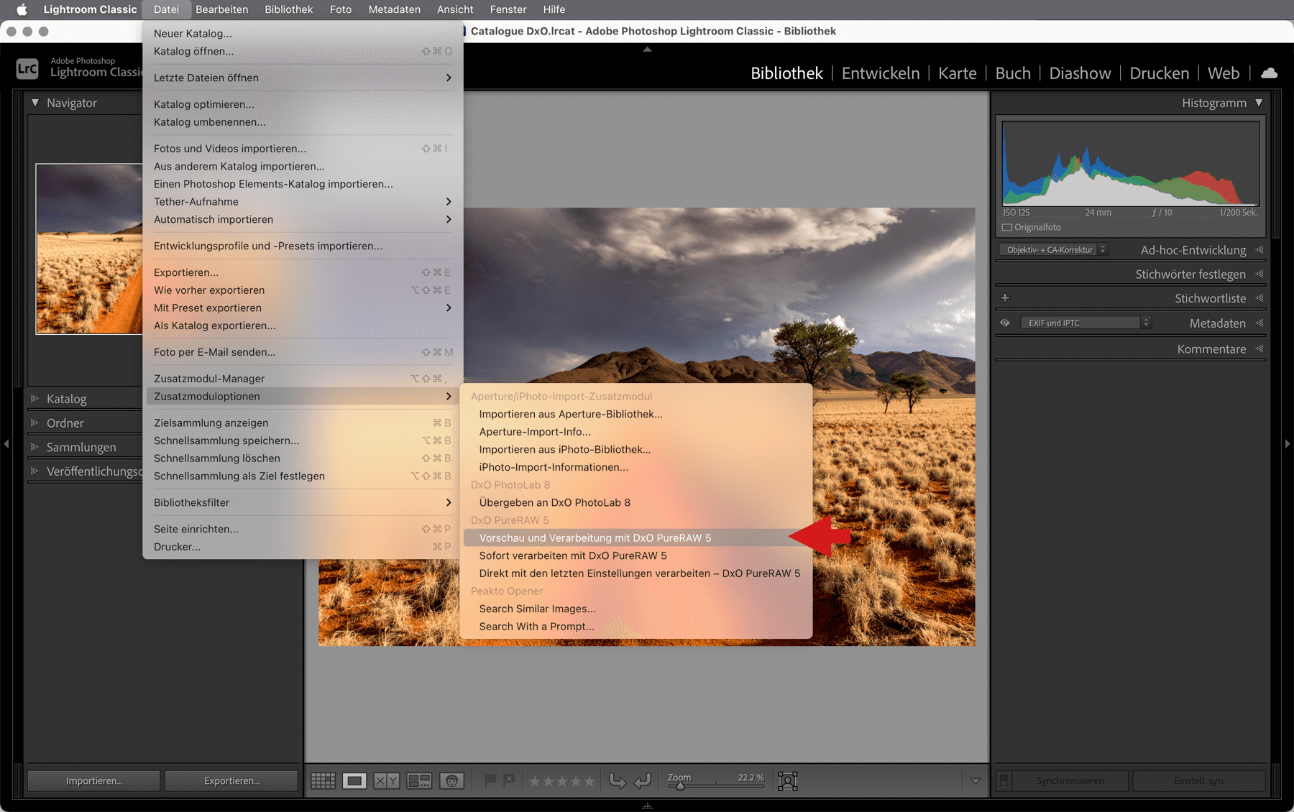The image size is (1294, 812).
Task: Open Compare view (X|Y) icon
Action: 387,780
